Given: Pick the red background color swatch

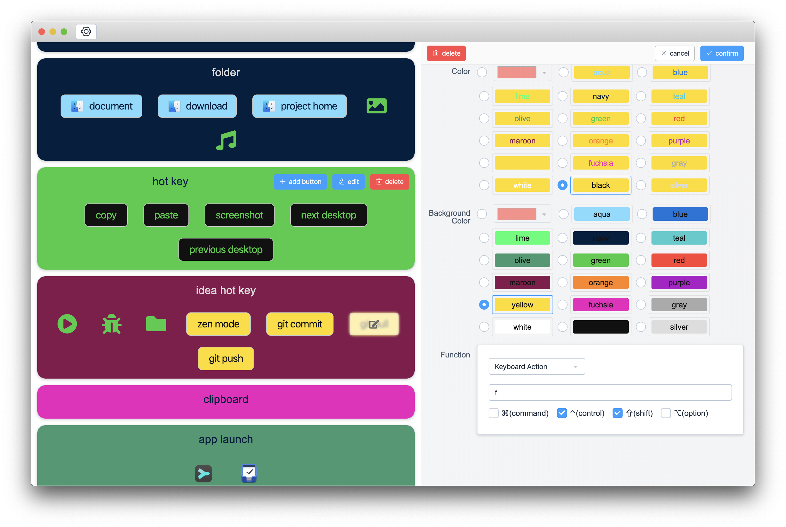Looking at the screenshot, I should pyautogui.click(x=679, y=260).
